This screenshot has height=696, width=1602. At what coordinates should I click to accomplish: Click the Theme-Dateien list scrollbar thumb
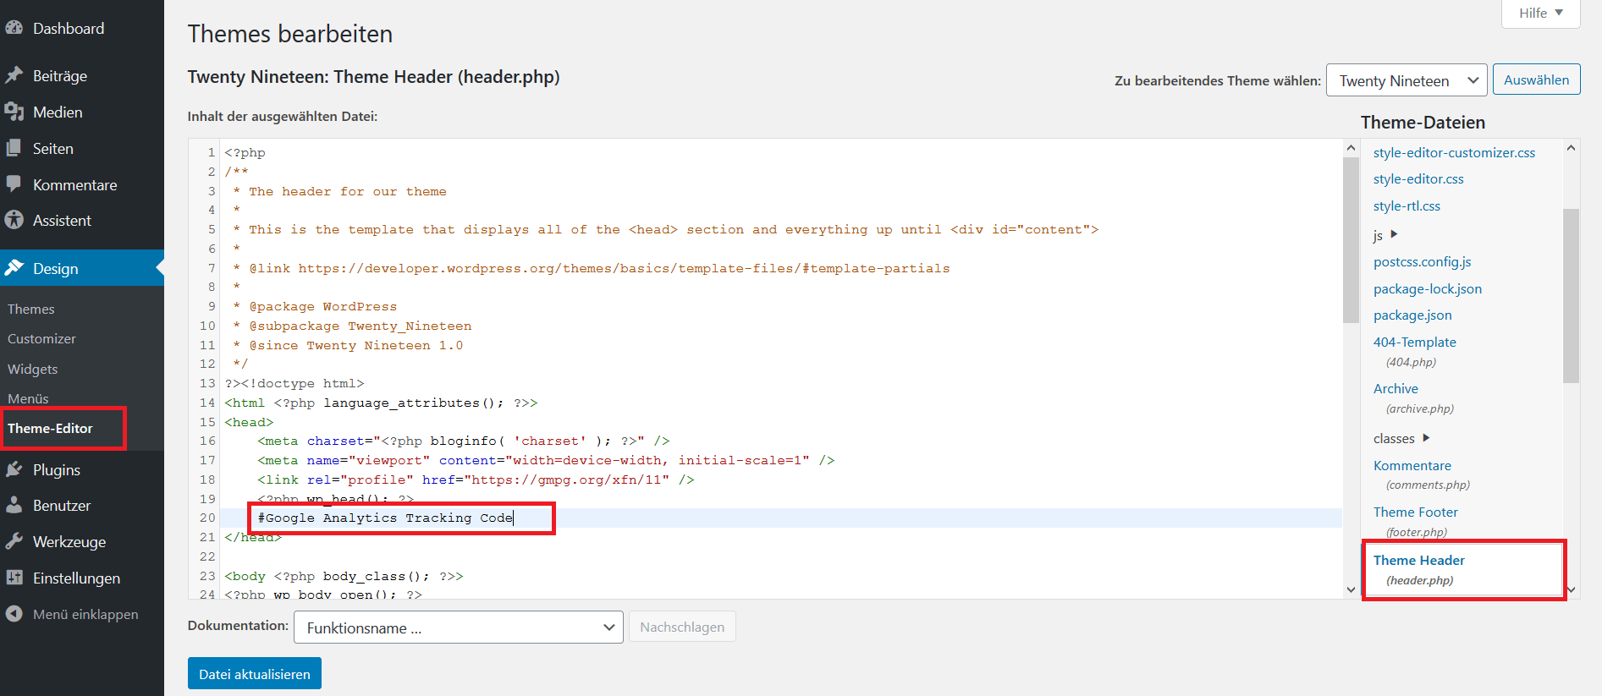point(1571,295)
